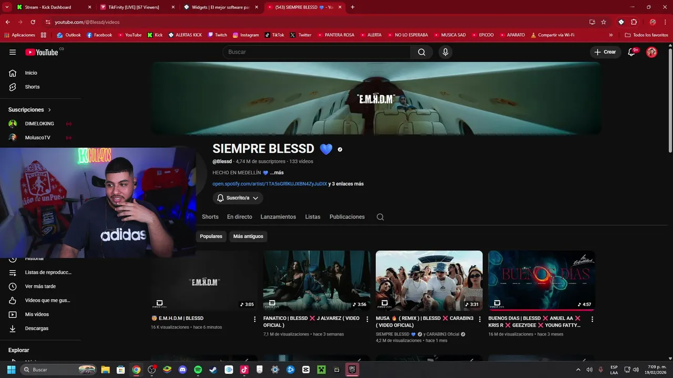Install app icon in address bar
Viewport: 673px width, 378px height.
pyautogui.click(x=592, y=22)
